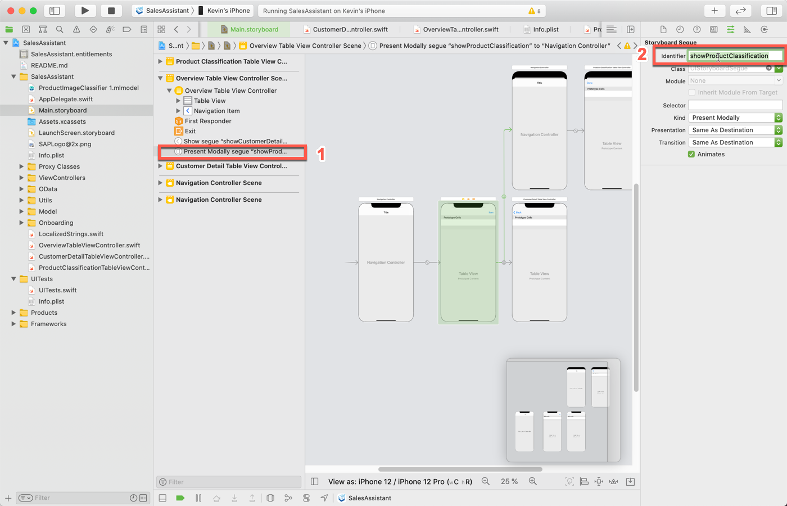Show the Size inspector ruler icon

747,29
